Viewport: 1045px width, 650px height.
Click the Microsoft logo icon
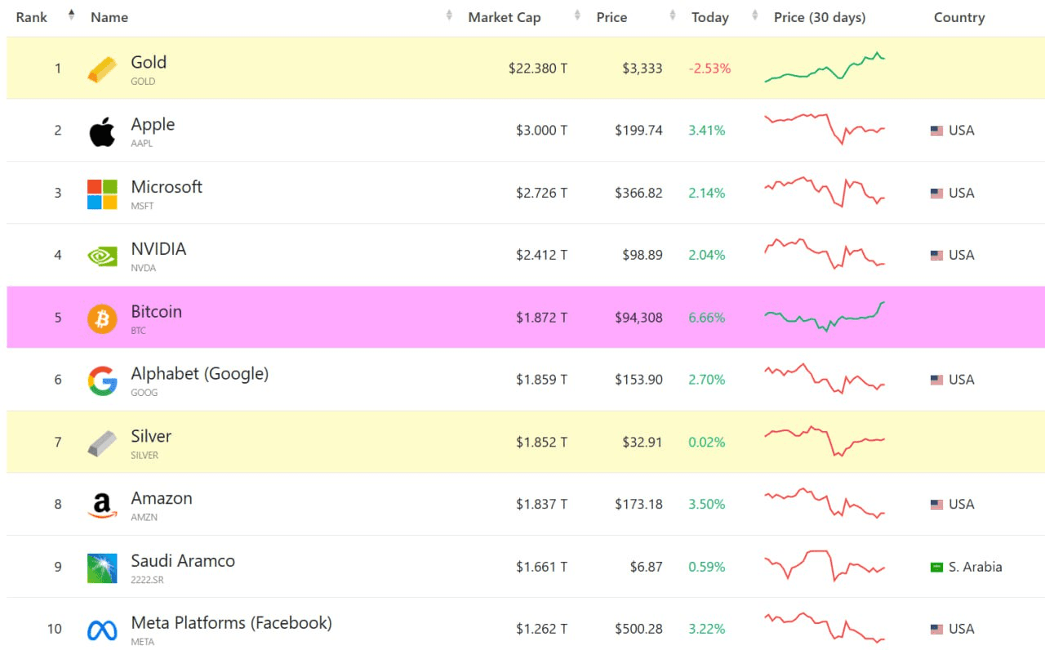pos(102,194)
